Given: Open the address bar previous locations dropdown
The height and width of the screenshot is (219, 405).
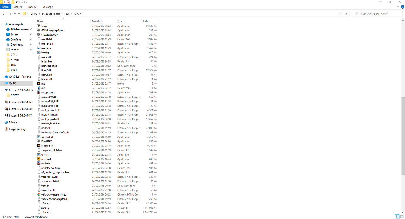Looking at the screenshot, I should point(340,14).
